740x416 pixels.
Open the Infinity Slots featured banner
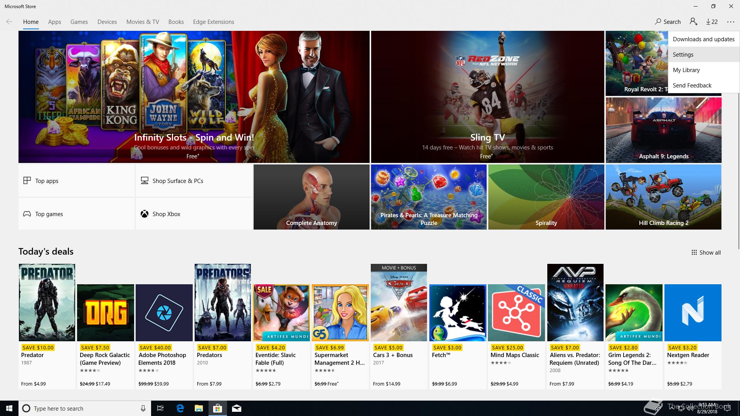point(194,97)
